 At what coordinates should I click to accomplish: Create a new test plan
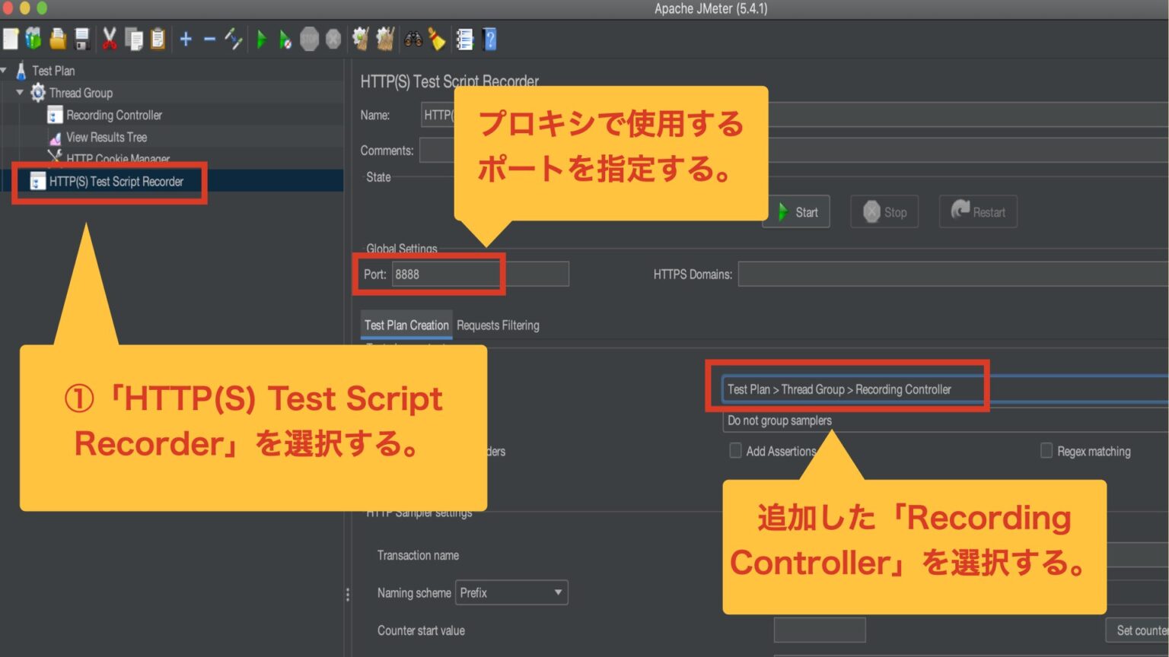pyautogui.click(x=11, y=39)
